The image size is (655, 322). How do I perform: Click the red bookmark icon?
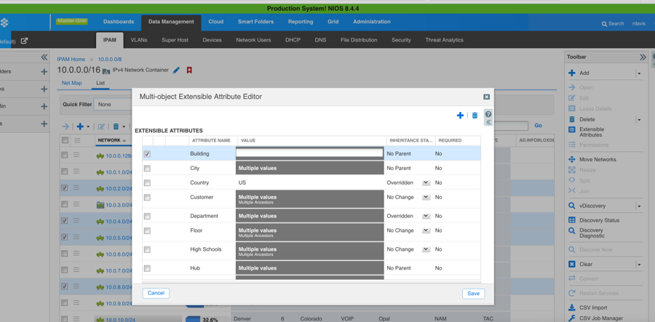pyautogui.click(x=189, y=71)
